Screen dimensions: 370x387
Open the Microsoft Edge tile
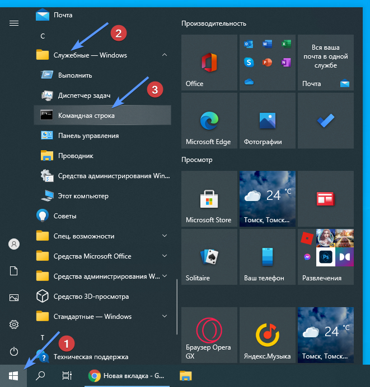pyautogui.click(x=209, y=121)
